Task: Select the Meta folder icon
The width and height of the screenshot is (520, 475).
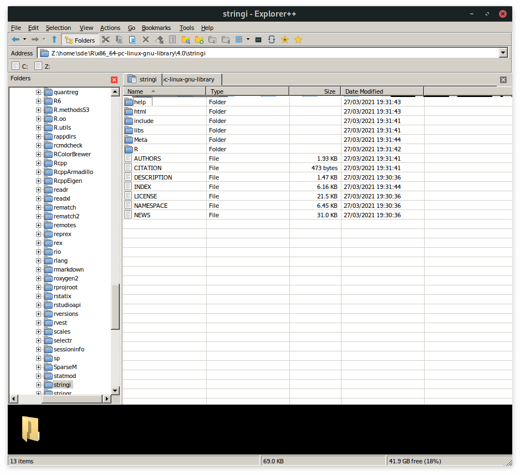Action: pos(129,140)
